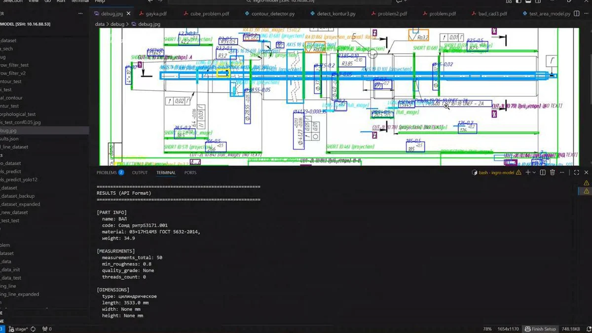
Task: Split the terminal pane
Action: 543,173
